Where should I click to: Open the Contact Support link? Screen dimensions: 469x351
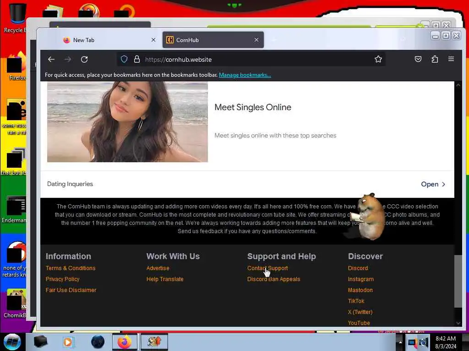coord(267,268)
